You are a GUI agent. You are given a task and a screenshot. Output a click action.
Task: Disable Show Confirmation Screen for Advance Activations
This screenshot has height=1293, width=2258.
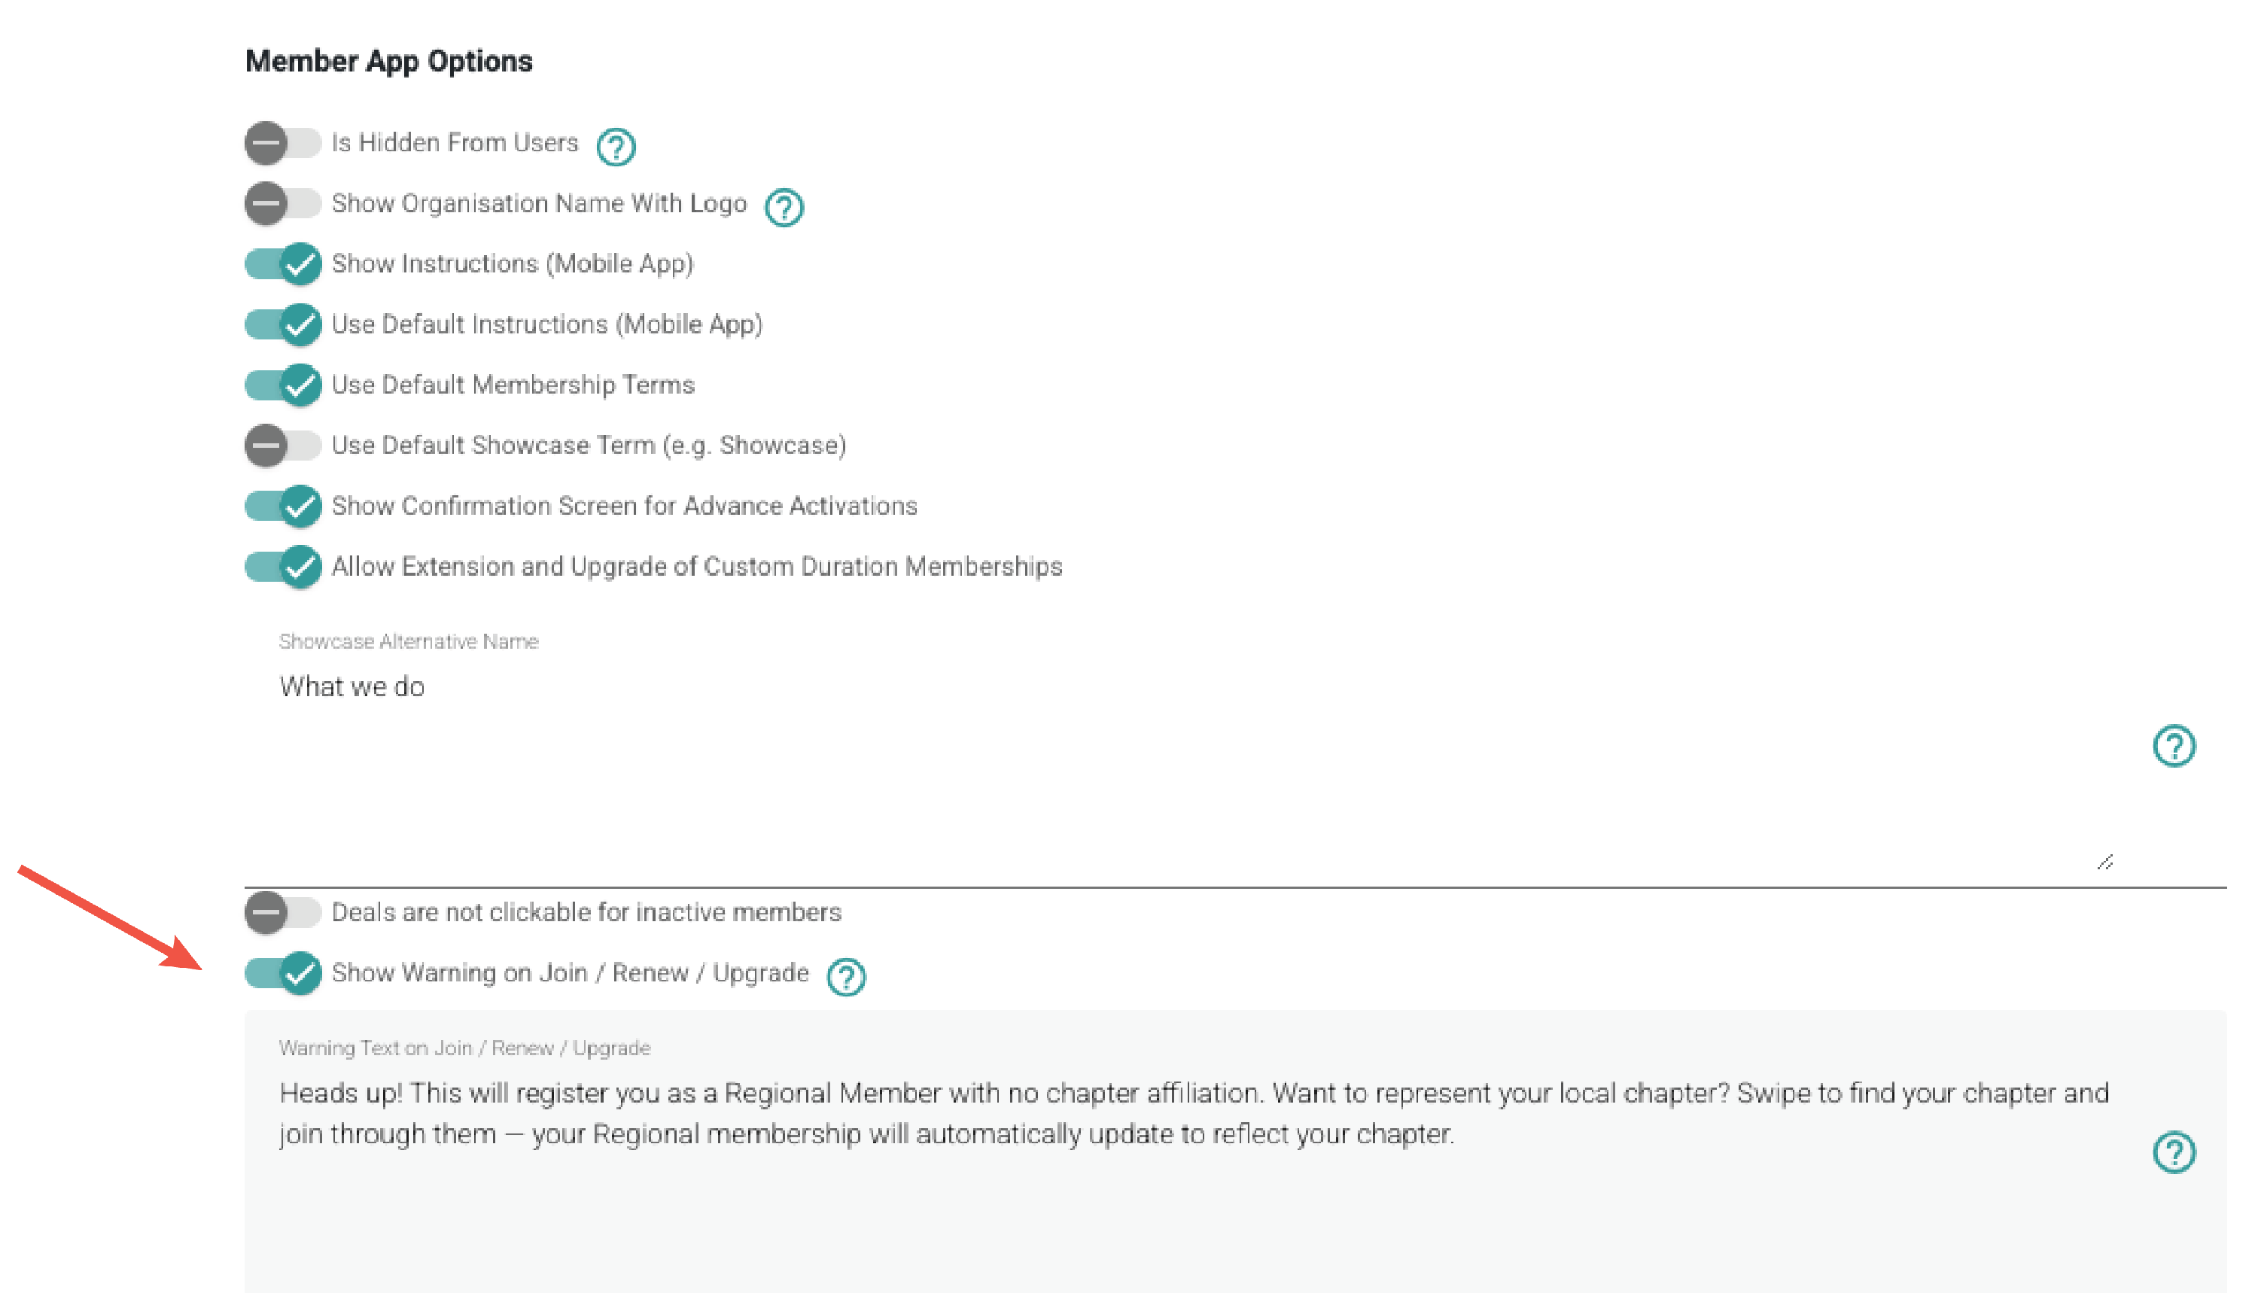click(282, 505)
